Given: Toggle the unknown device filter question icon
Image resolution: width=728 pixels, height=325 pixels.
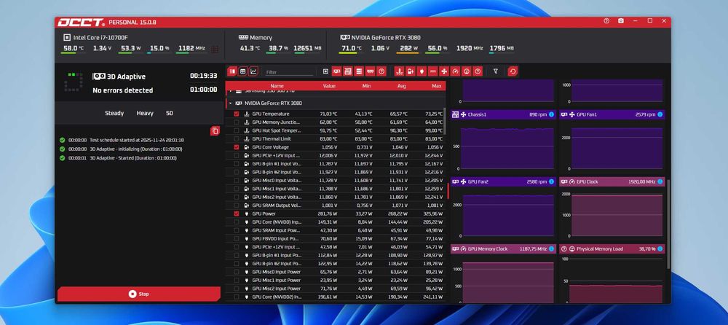Looking at the screenshot, I should click(381, 71).
